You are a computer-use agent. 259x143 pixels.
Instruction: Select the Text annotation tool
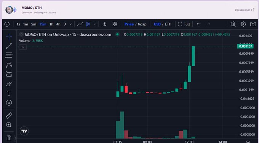(9, 93)
